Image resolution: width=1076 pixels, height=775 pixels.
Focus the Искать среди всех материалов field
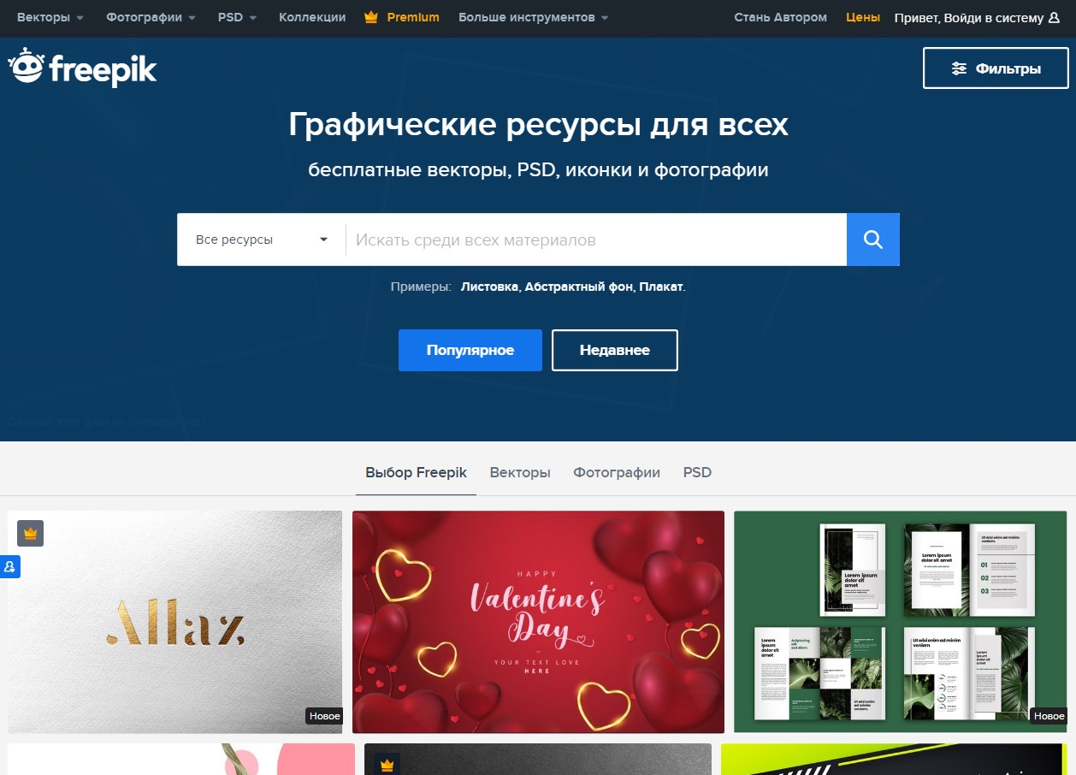click(596, 240)
